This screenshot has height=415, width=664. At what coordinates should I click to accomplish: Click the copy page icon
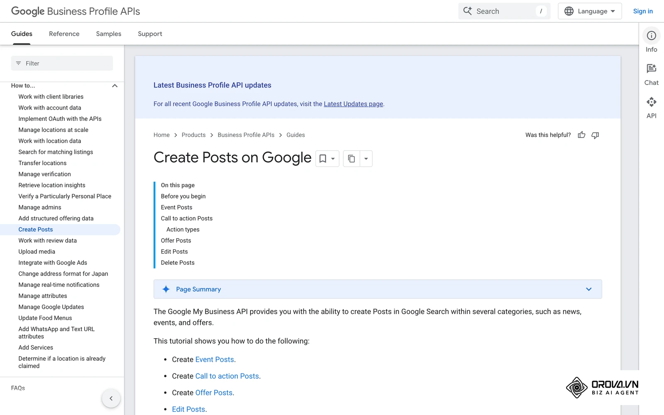pos(352,159)
